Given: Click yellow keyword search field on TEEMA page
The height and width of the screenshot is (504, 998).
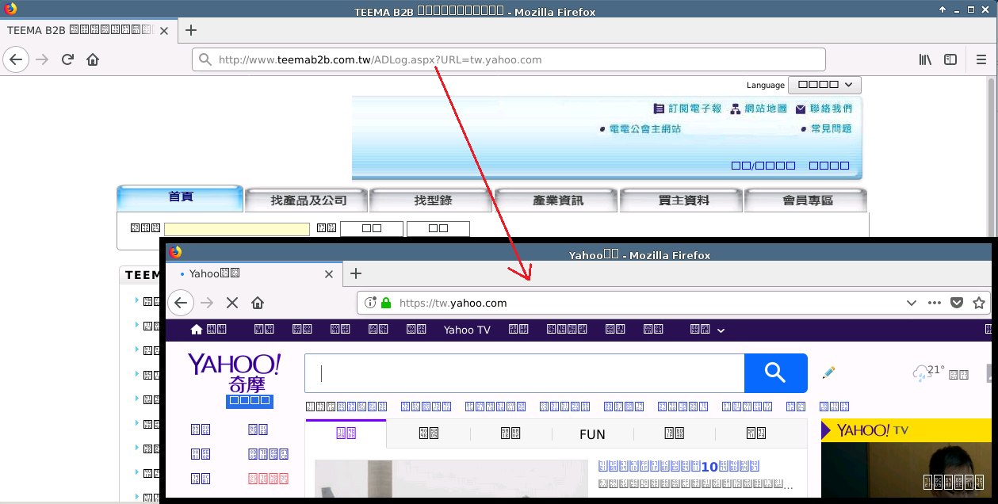Looking at the screenshot, I should 236,229.
